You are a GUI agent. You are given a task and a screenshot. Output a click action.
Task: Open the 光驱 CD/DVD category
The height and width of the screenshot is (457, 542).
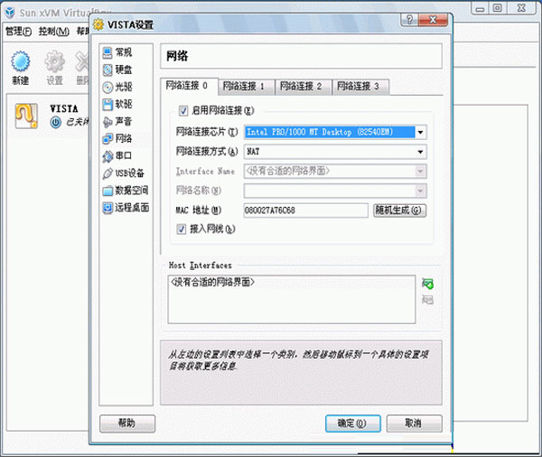(117, 87)
